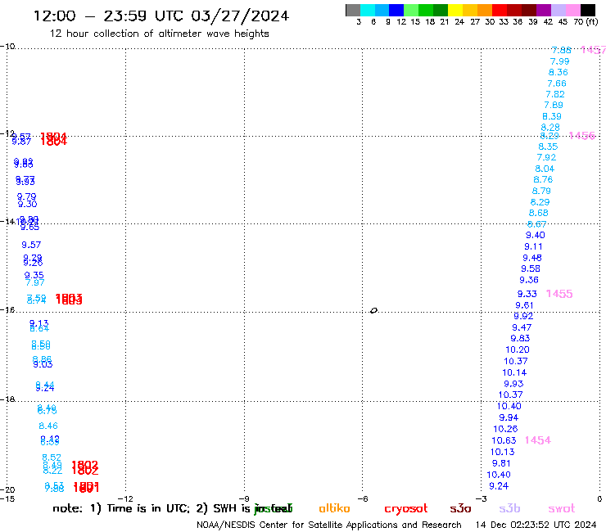The height and width of the screenshot is (532, 606).
Task: Click the '9.48' wave height value
Action: click(x=532, y=258)
